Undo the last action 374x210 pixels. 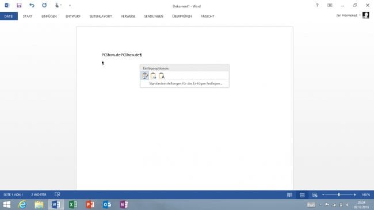pos(32,5)
